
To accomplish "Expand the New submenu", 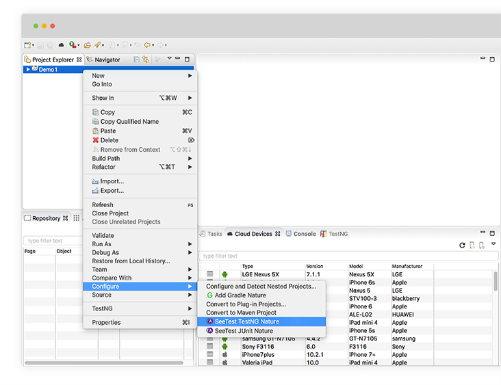I will pyautogui.click(x=140, y=76).
